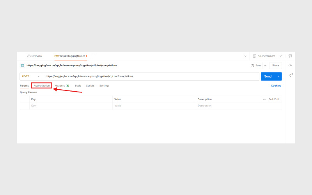
Task: Switch to the Headers (8) tab
Action: pos(62,85)
